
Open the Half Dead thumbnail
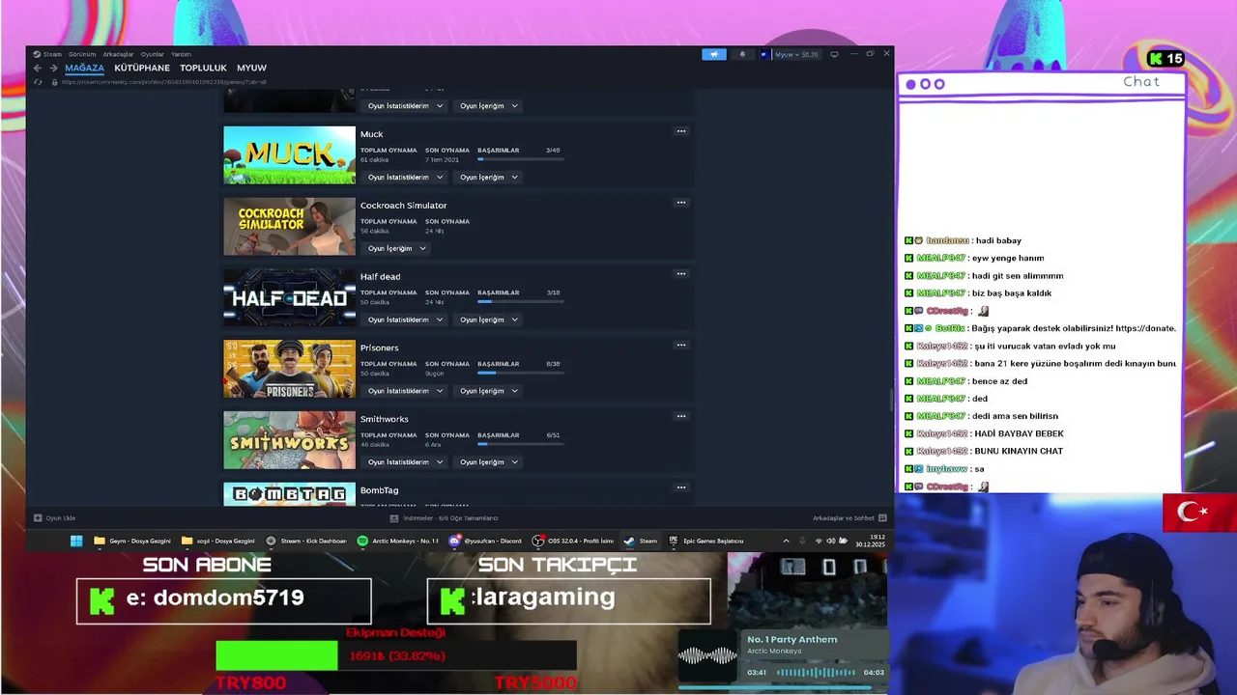coord(289,298)
